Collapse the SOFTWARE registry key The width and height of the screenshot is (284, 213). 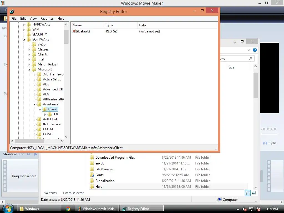(x=24, y=39)
